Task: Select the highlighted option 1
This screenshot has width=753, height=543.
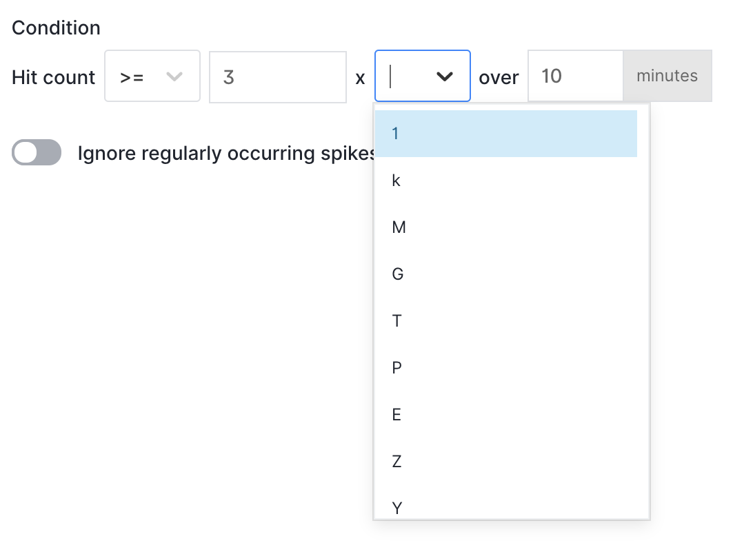Action: tap(505, 134)
